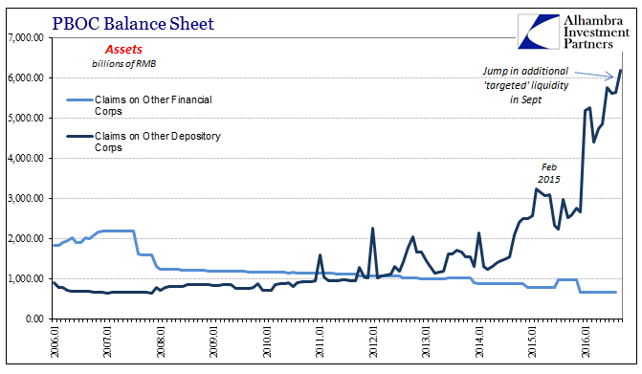Select the light blue Financial Corps legend swatch
The width and height of the screenshot is (642, 374).
(79, 99)
